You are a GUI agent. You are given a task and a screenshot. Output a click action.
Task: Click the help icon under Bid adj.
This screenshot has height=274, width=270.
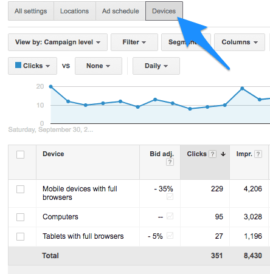tap(170, 162)
